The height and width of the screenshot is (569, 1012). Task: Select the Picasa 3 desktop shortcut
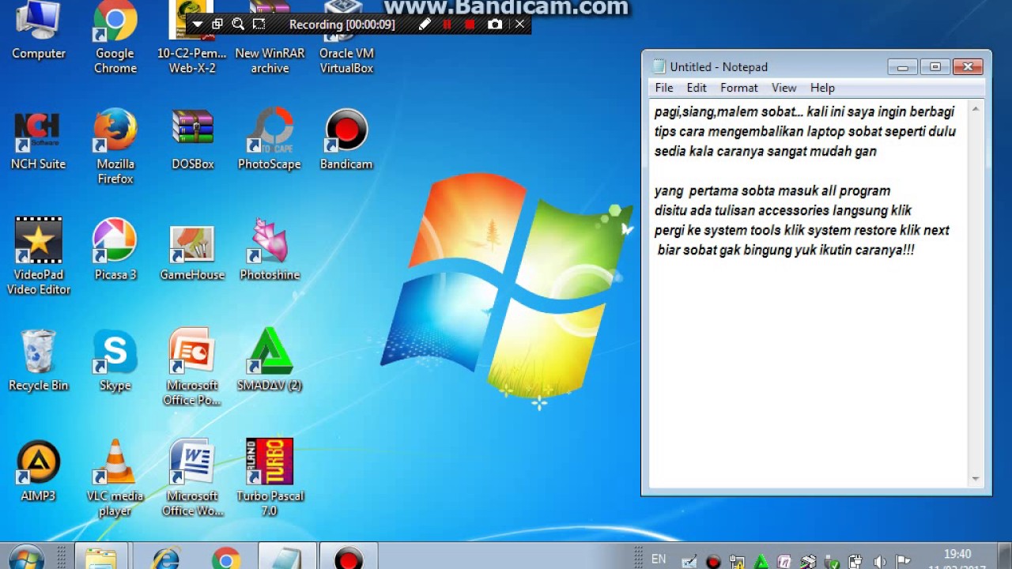(115, 251)
